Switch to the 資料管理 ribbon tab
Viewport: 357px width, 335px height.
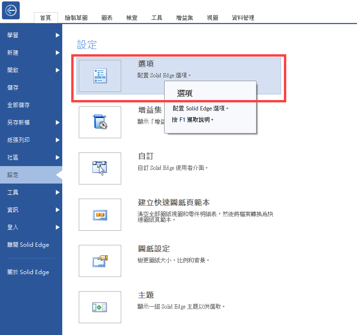(x=243, y=18)
